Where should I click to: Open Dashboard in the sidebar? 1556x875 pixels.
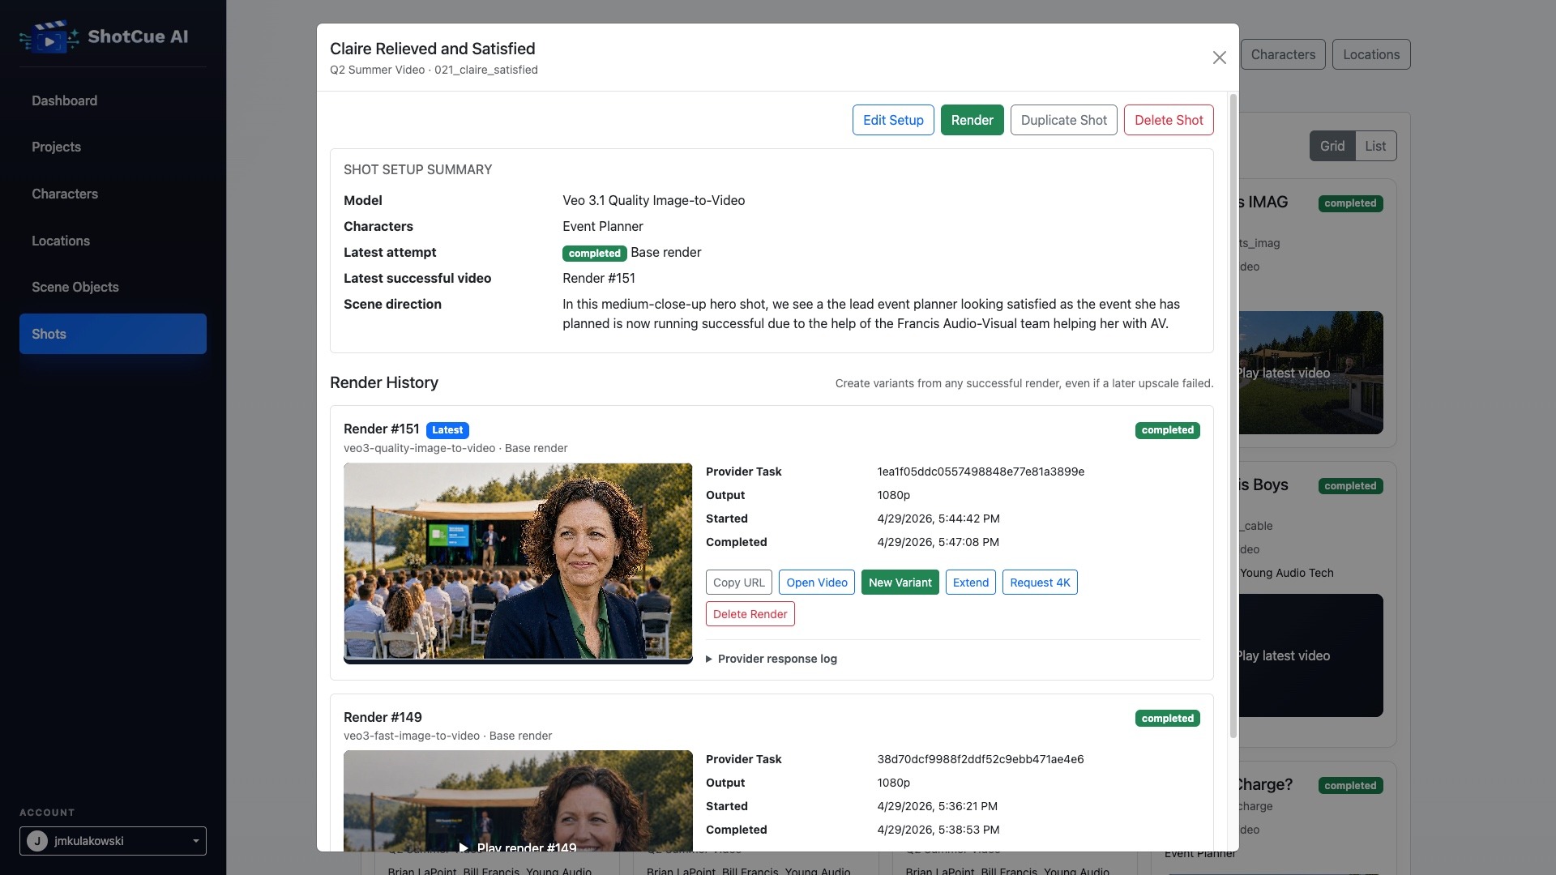pyautogui.click(x=113, y=100)
